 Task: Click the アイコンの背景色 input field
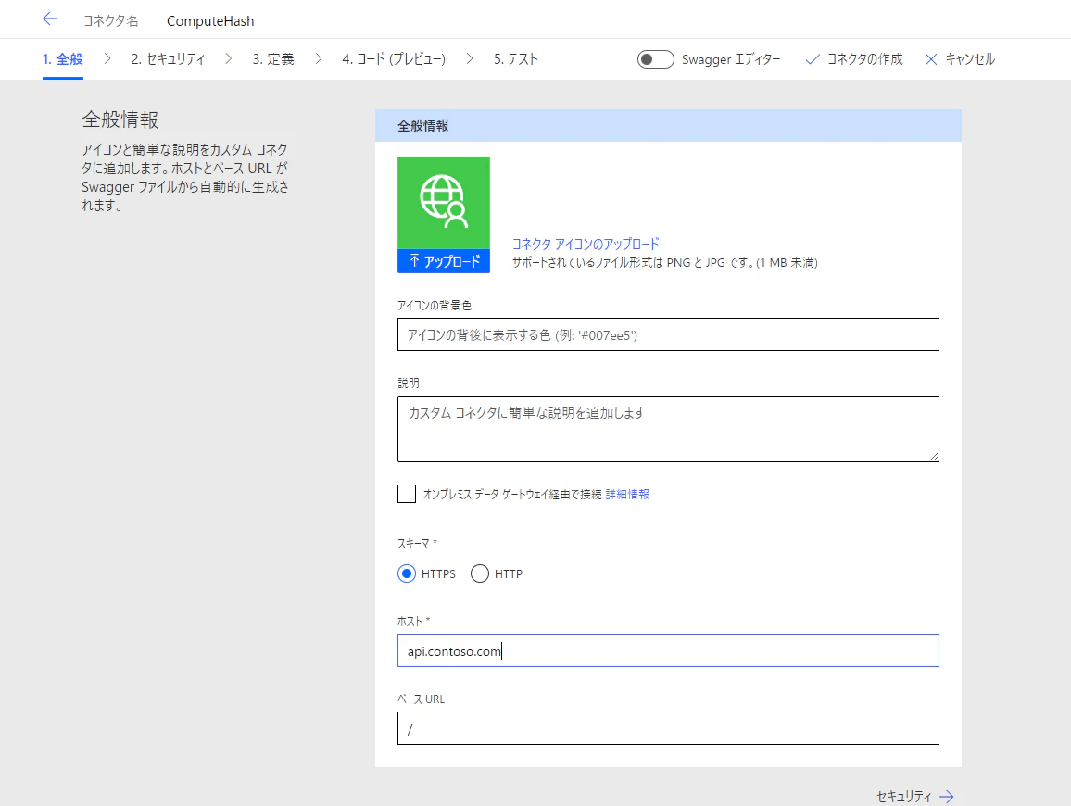[x=668, y=334]
